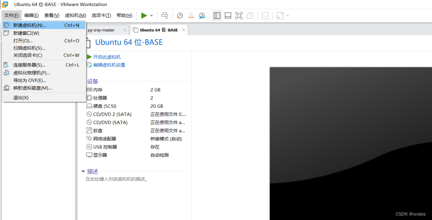
Task: Open the power options dropdown arrow
Action: pyautogui.click(x=152, y=16)
